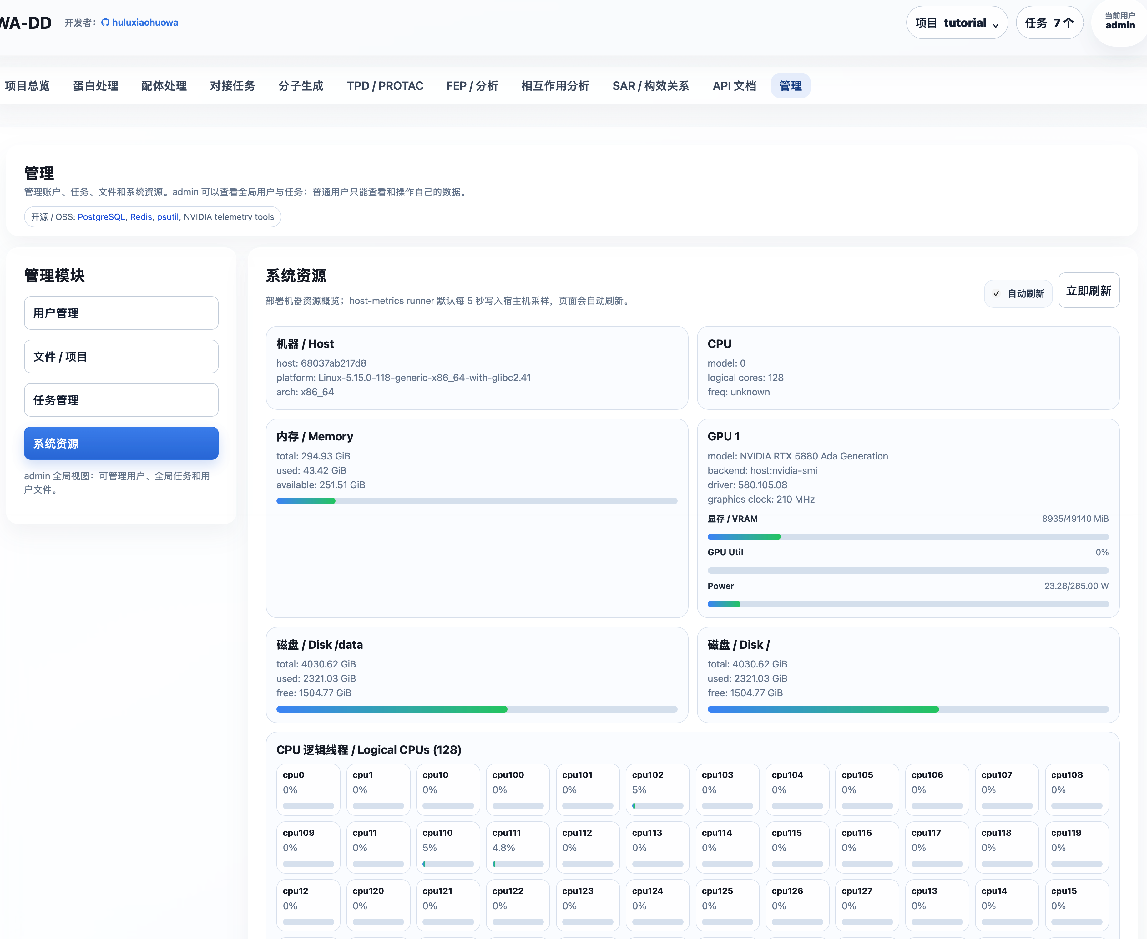Image resolution: width=1147 pixels, height=939 pixels.
Task: Select the cpu110 usage card
Action: click(448, 848)
